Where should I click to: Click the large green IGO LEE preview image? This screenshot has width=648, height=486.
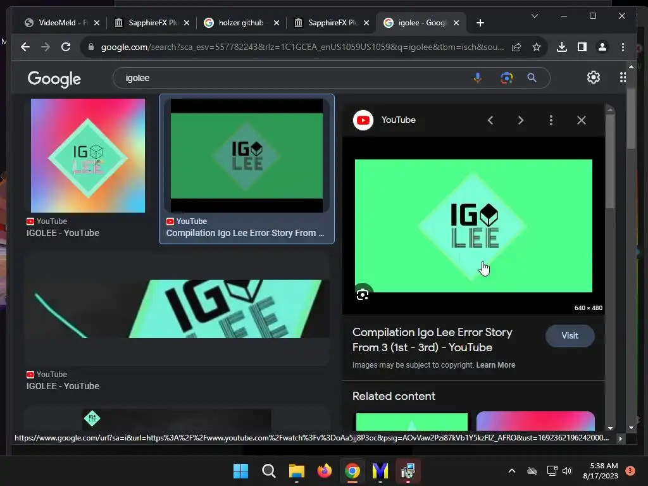473,226
